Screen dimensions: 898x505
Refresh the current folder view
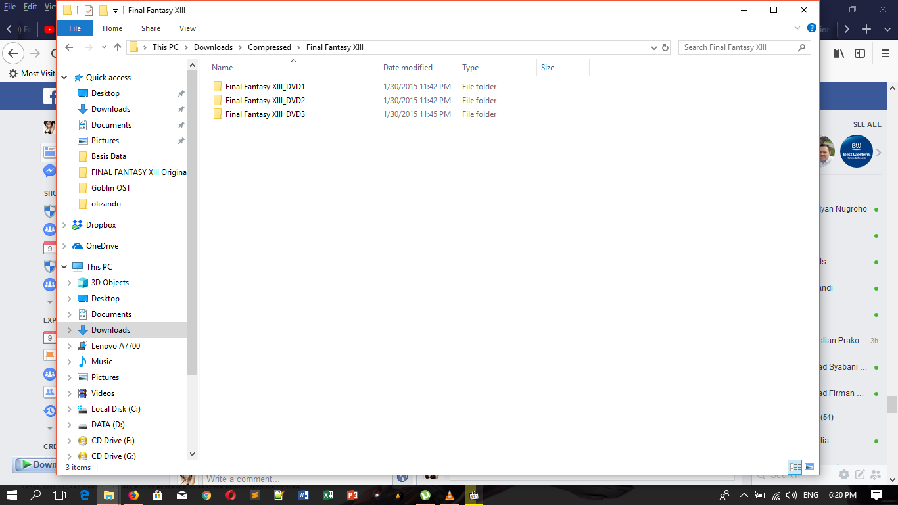point(665,47)
